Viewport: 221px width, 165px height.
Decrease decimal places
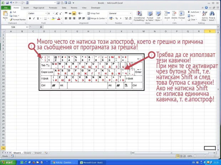click(x=130, y=18)
